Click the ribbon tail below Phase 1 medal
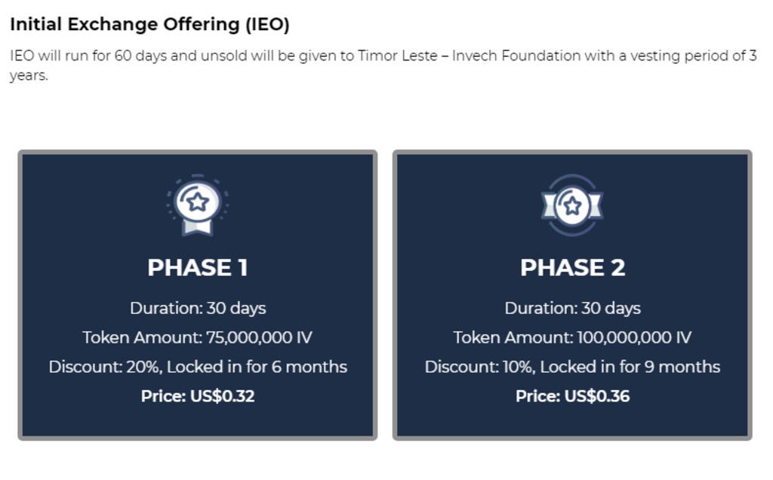Screen dimensions: 773x480 coord(198,227)
